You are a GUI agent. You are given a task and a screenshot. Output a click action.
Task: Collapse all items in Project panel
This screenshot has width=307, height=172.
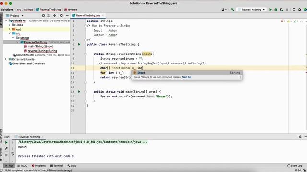pyautogui.click(x=54, y=15)
